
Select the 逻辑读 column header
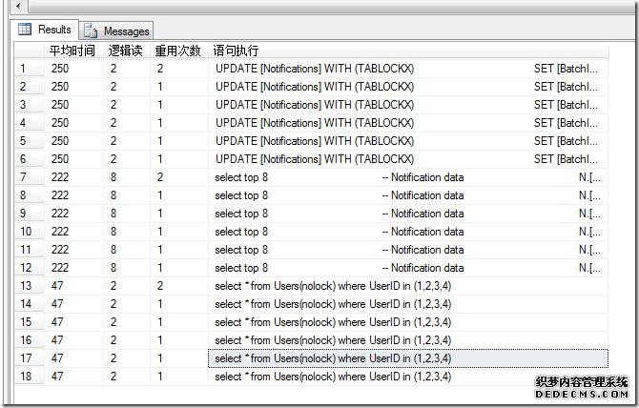tap(125, 51)
